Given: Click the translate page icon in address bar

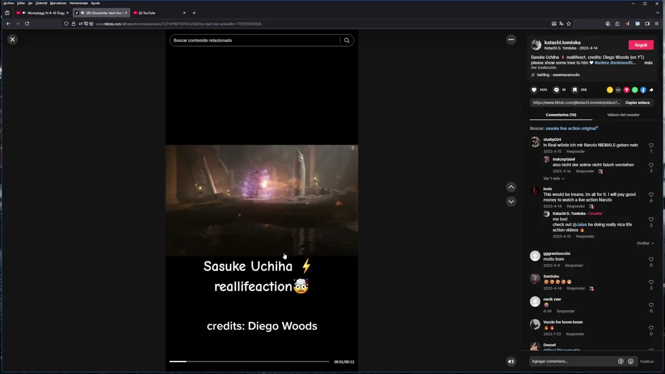Looking at the screenshot, I should pyautogui.click(x=561, y=24).
